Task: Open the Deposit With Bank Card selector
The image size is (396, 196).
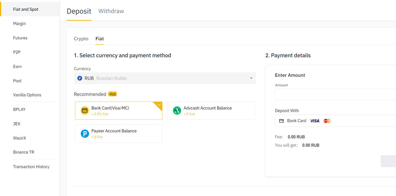Action: (335, 121)
